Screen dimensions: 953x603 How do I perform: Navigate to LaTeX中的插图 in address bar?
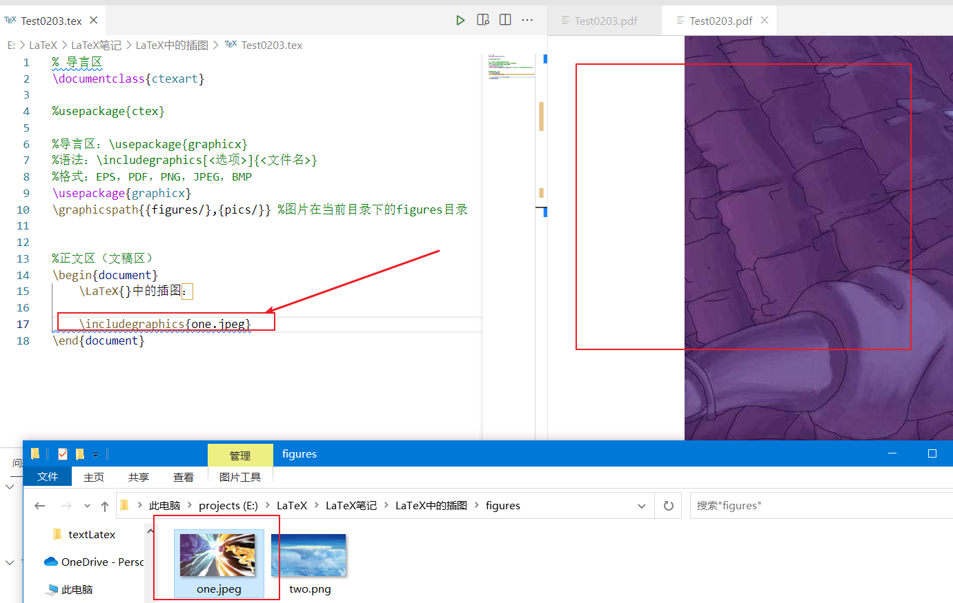(431, 505)
